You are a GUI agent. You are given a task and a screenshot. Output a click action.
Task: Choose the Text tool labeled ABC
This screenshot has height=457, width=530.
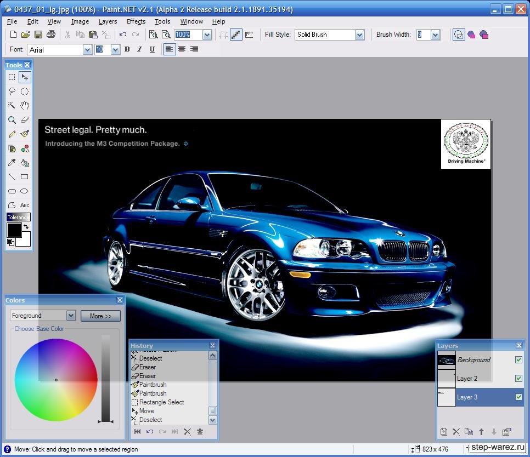coord(25,205)
